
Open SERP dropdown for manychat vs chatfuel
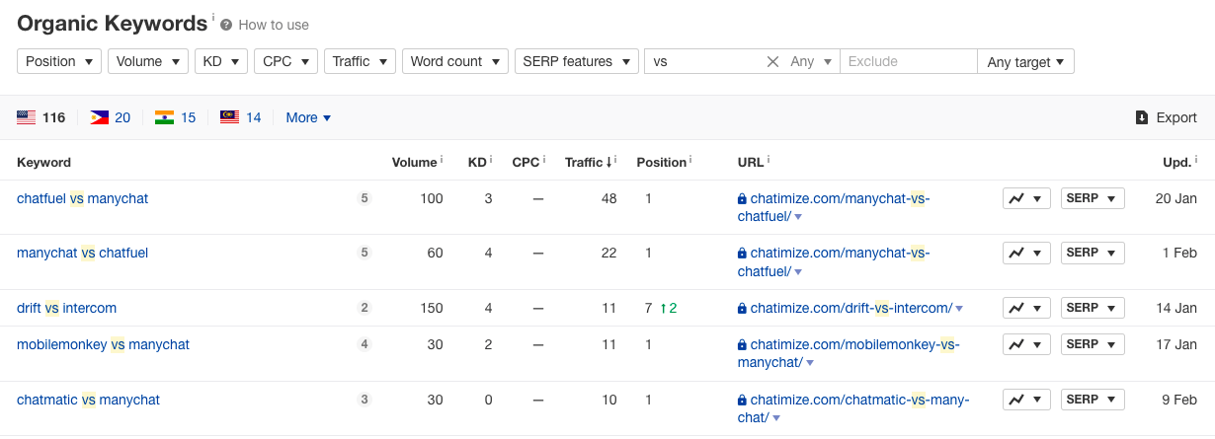tap(1093, 253)
